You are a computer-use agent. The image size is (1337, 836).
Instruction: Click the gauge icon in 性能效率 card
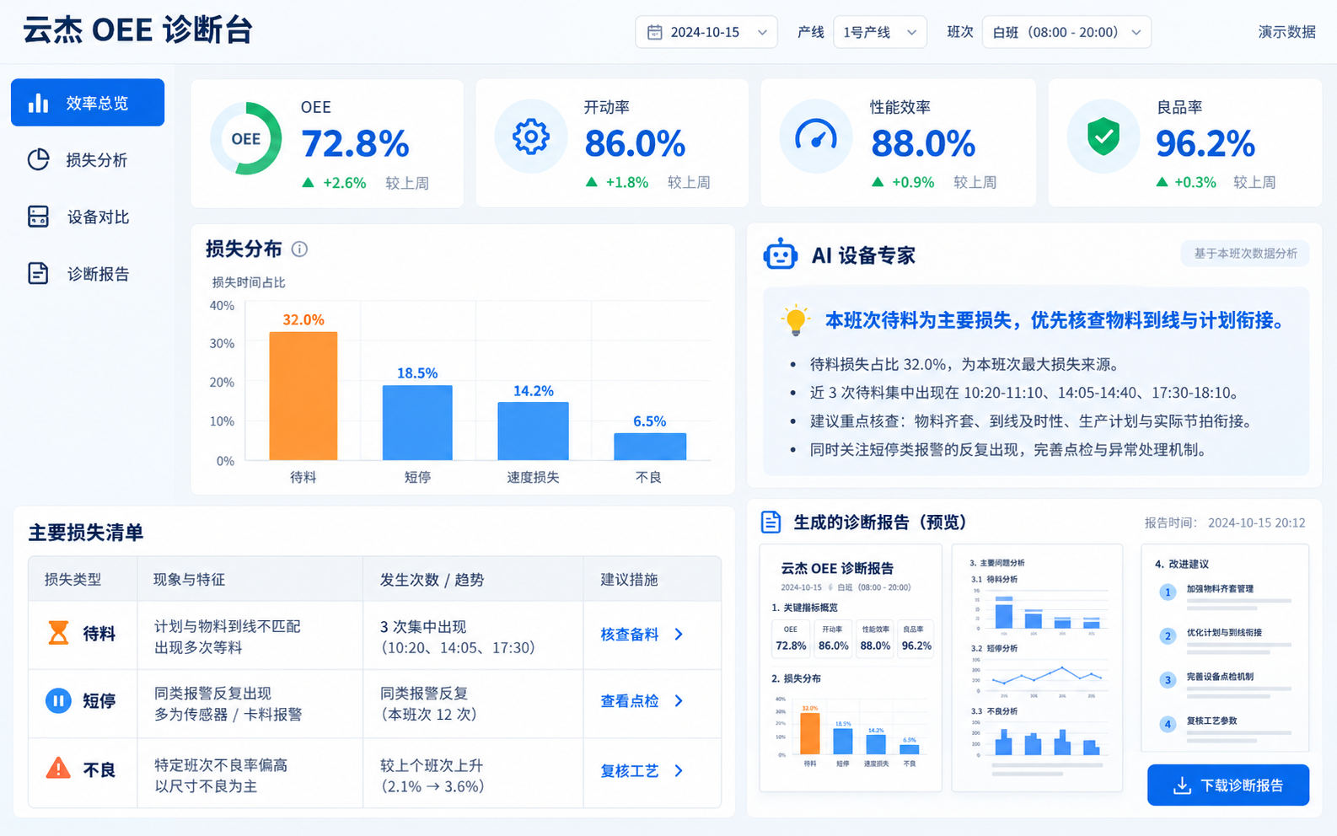816,137
